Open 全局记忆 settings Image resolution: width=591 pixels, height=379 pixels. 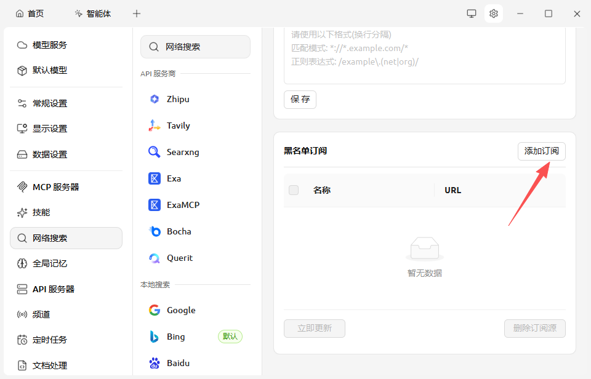tap(66, 264)
